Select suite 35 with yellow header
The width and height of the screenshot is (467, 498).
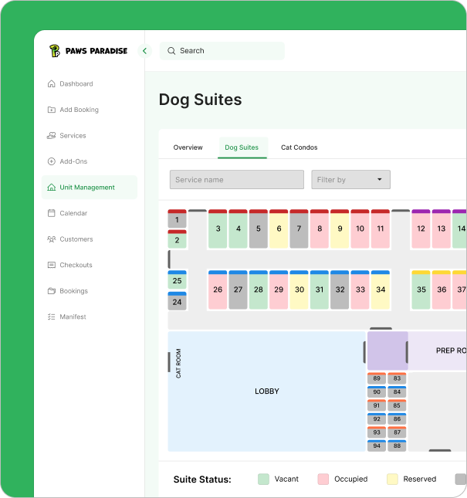421,290
